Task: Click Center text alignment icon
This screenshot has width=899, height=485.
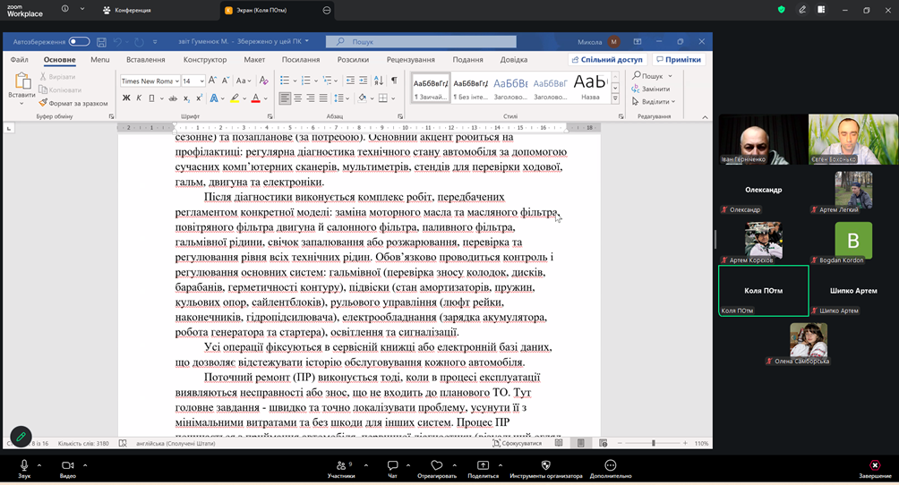Action: tap(298, 98)
